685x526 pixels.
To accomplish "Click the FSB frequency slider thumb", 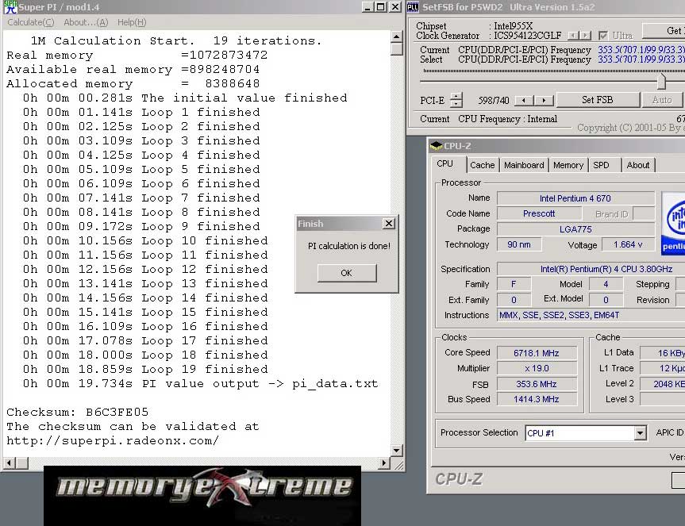I will tap(661, 81).
